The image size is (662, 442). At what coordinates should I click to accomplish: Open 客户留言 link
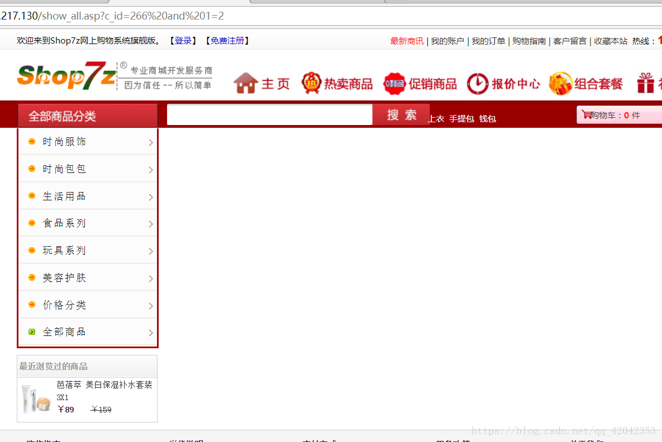pos(570,41)
